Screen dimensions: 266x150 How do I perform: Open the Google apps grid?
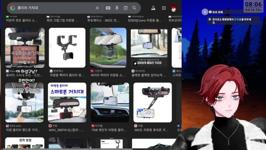pyautogui.click(x=164, y=8)
